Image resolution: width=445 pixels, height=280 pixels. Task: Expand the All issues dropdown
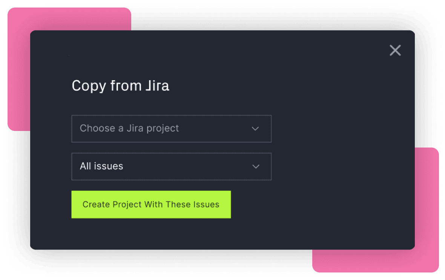click(x=172, y=166)
